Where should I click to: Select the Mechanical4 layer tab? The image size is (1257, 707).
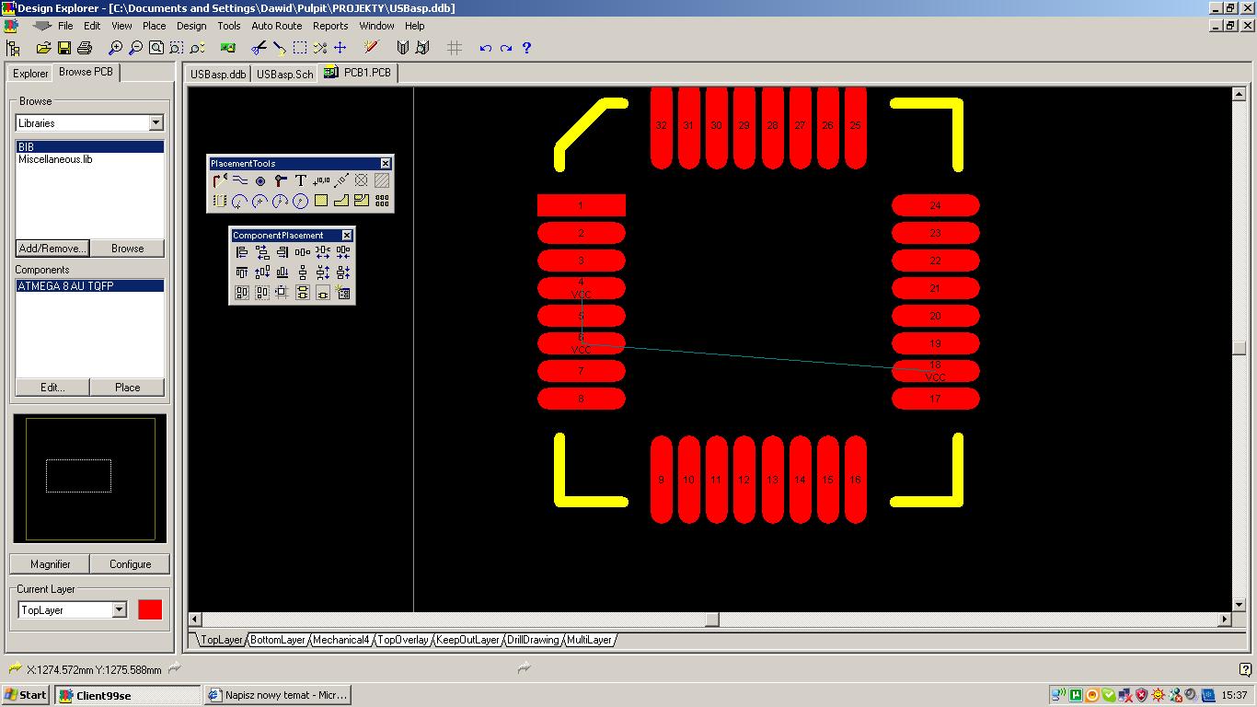pos(340,640)
